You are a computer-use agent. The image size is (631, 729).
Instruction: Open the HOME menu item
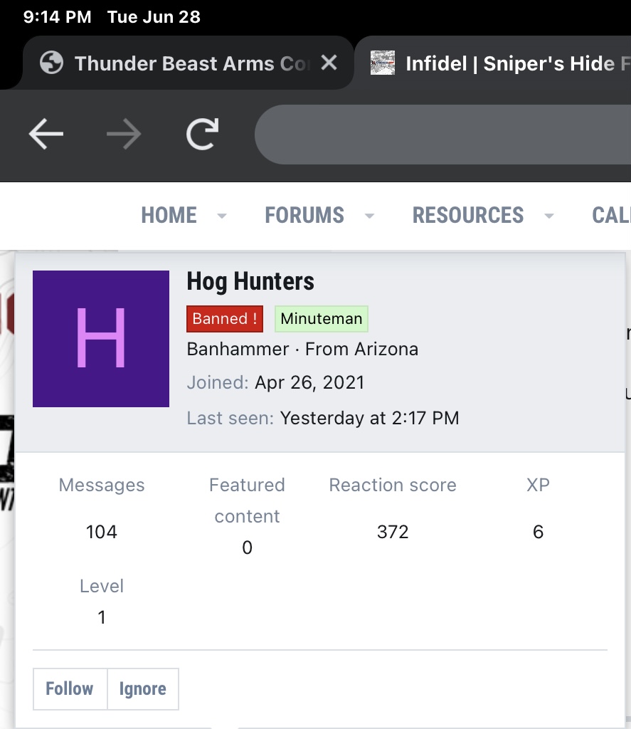point(169,215)
